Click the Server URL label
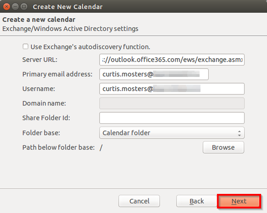 click(40, 60)
